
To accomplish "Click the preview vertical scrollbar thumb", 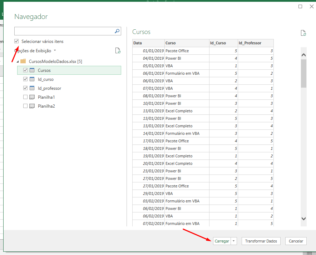I will tap(303, 73).
